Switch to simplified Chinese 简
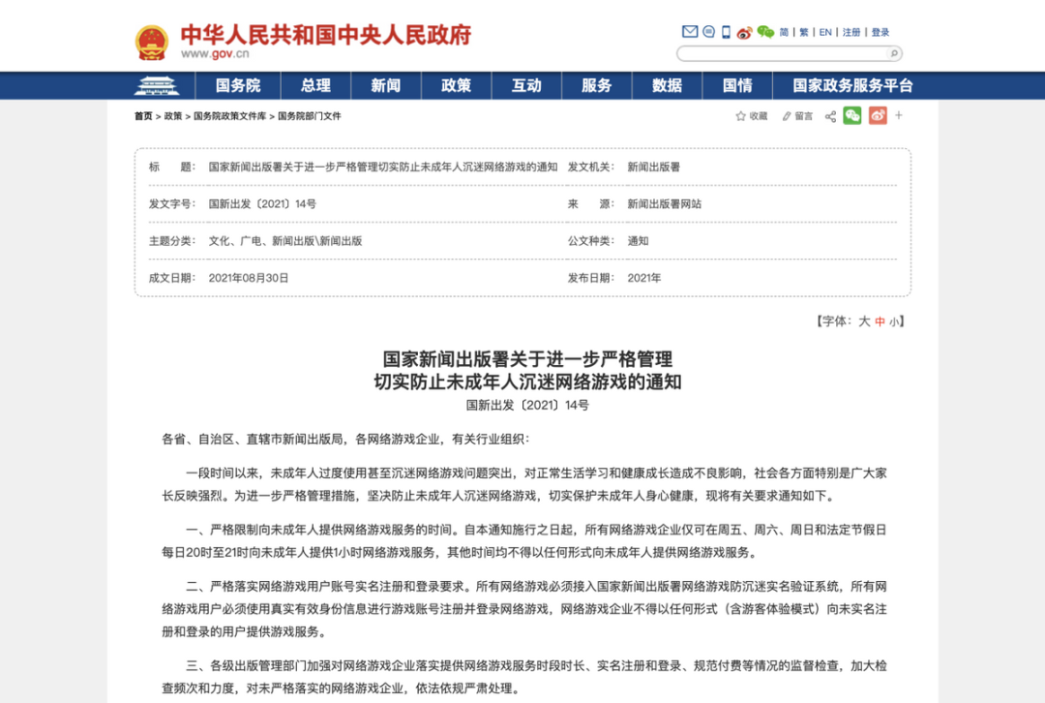Viewport: 1045px width, 703px height. 784,32
